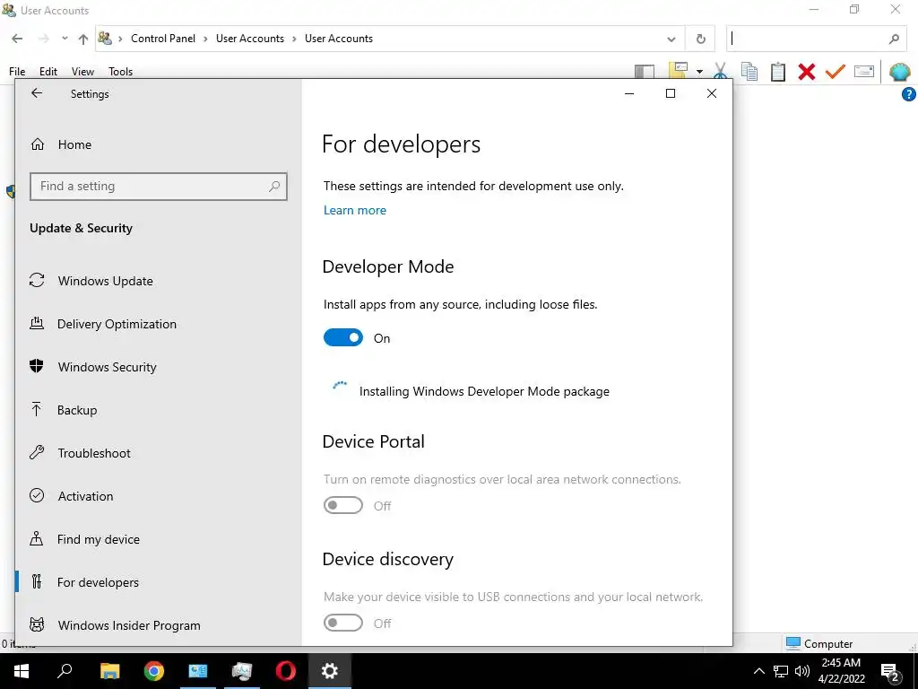The width and height of the screenshot is (918, 689).
Task: Click the Cut scissors icon
Action: (721, 71)
